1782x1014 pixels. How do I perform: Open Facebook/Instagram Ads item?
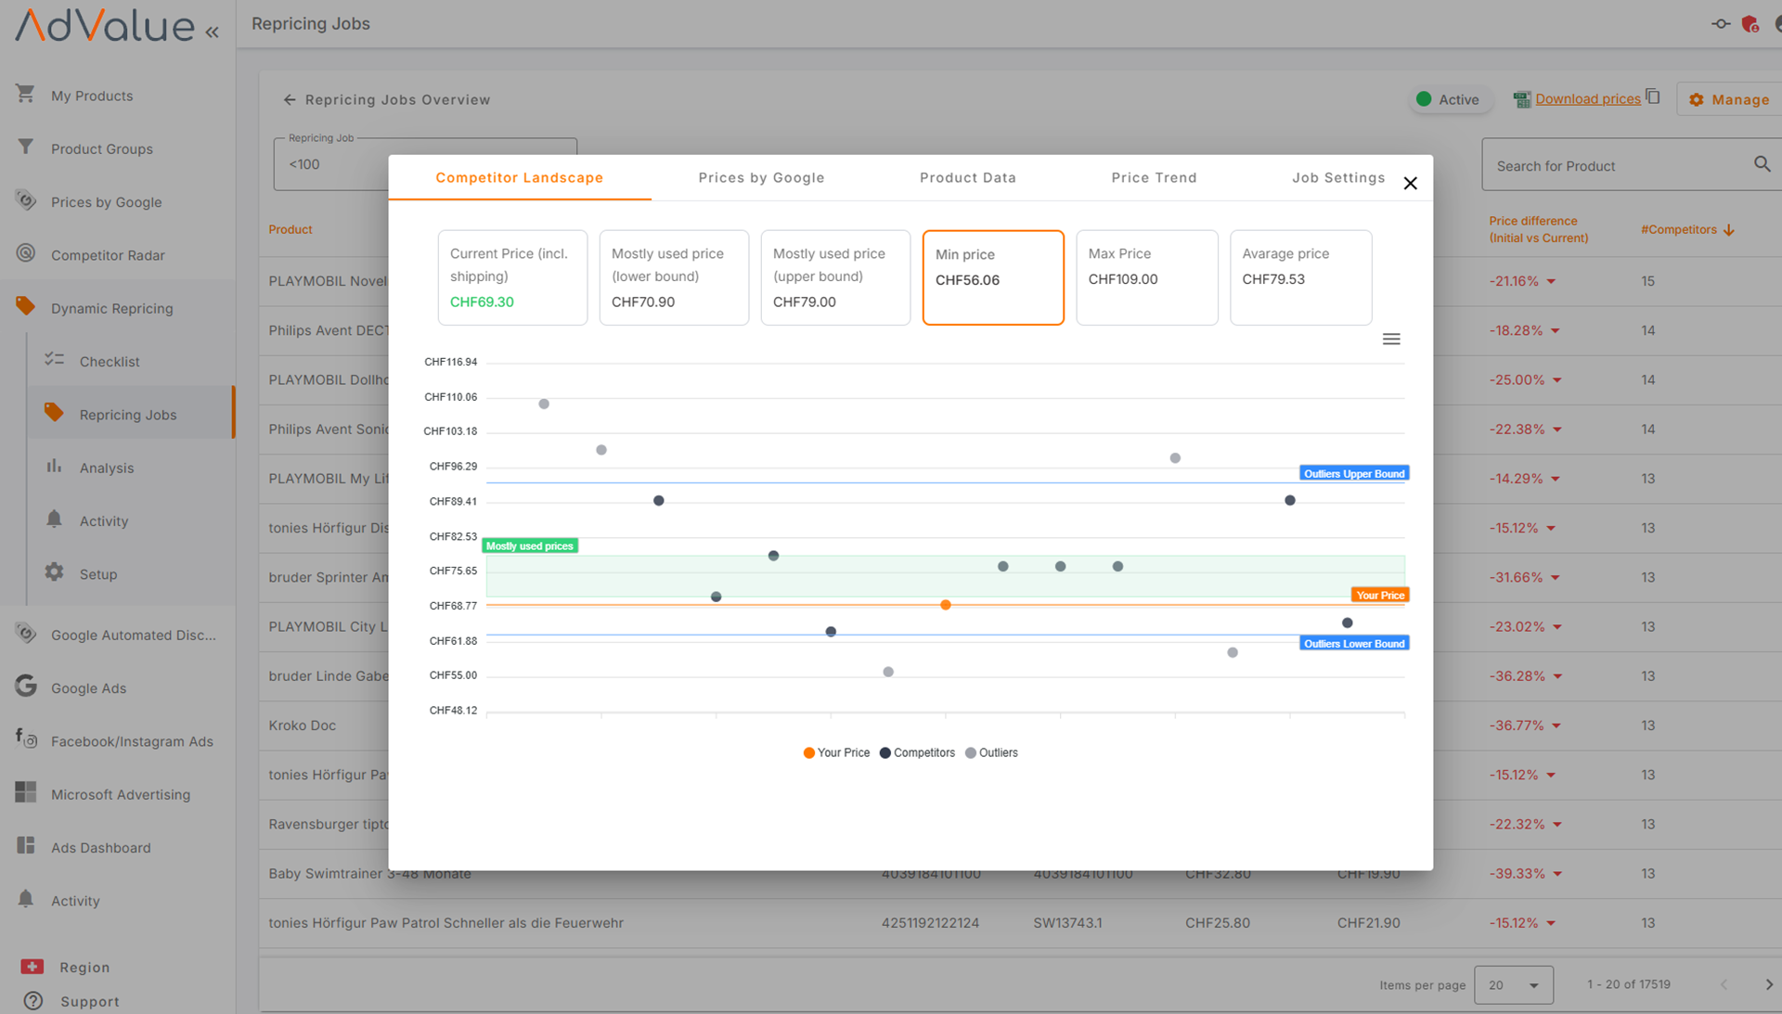tap(132, 741)
